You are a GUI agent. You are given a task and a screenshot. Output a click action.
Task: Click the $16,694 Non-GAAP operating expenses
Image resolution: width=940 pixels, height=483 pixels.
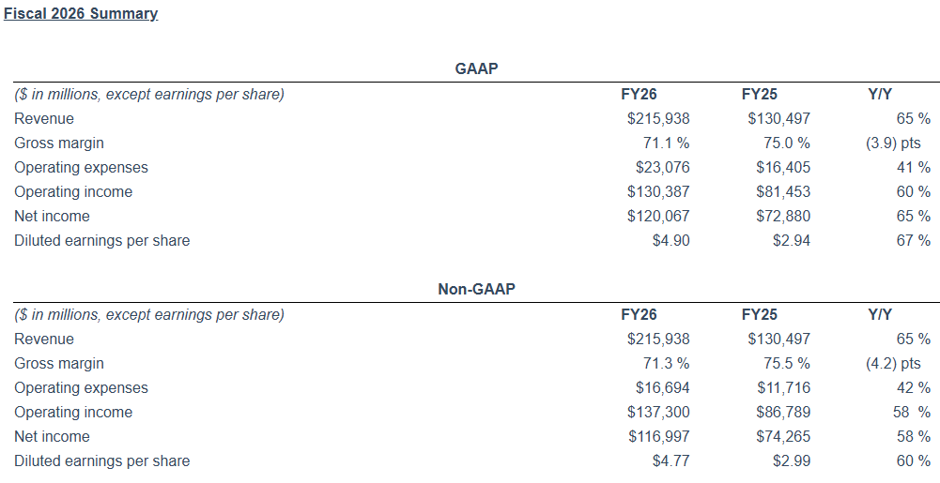click(x=658, y=388)
